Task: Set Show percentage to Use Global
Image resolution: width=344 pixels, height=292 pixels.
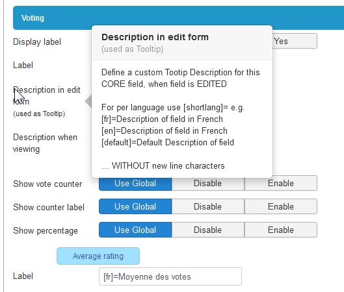Action: [135, 230]
